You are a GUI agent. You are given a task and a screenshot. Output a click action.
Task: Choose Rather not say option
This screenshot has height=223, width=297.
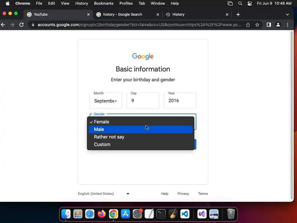[141, 137]
